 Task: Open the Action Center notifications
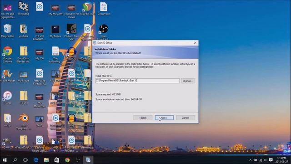click(271, 160)
